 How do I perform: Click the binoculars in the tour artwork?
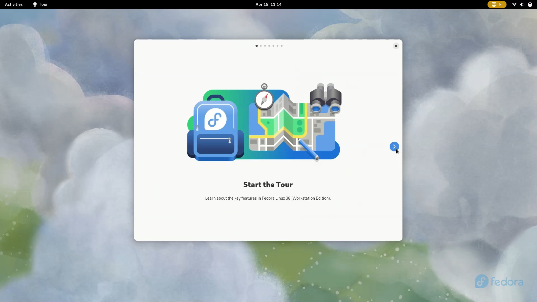point(325,98)
